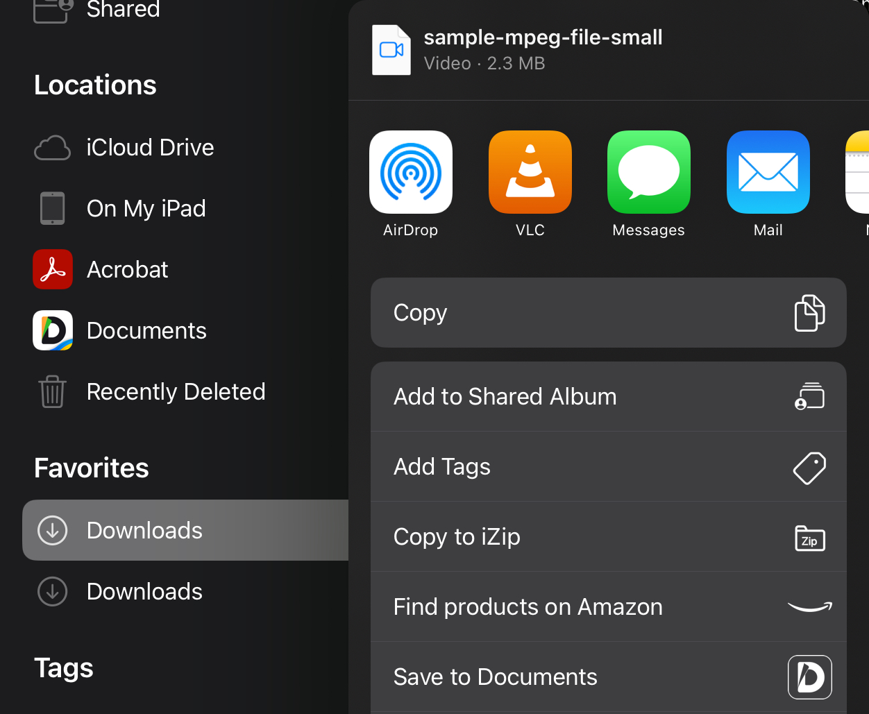Tap the Tags section header
The image size is (869, 714).
click(x=64, y=668)
